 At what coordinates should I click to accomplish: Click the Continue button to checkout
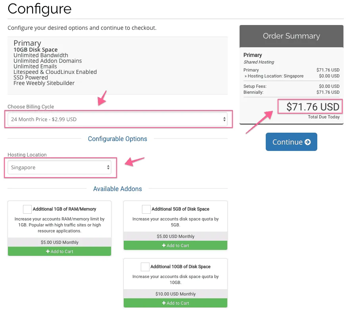click(x=291, y=142)
